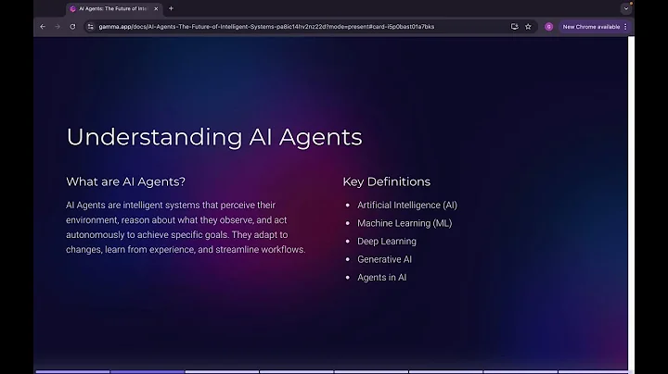Screen dimensions: 668x374
Task: Click the Generative AI bullet
Action: pos(384,259)
